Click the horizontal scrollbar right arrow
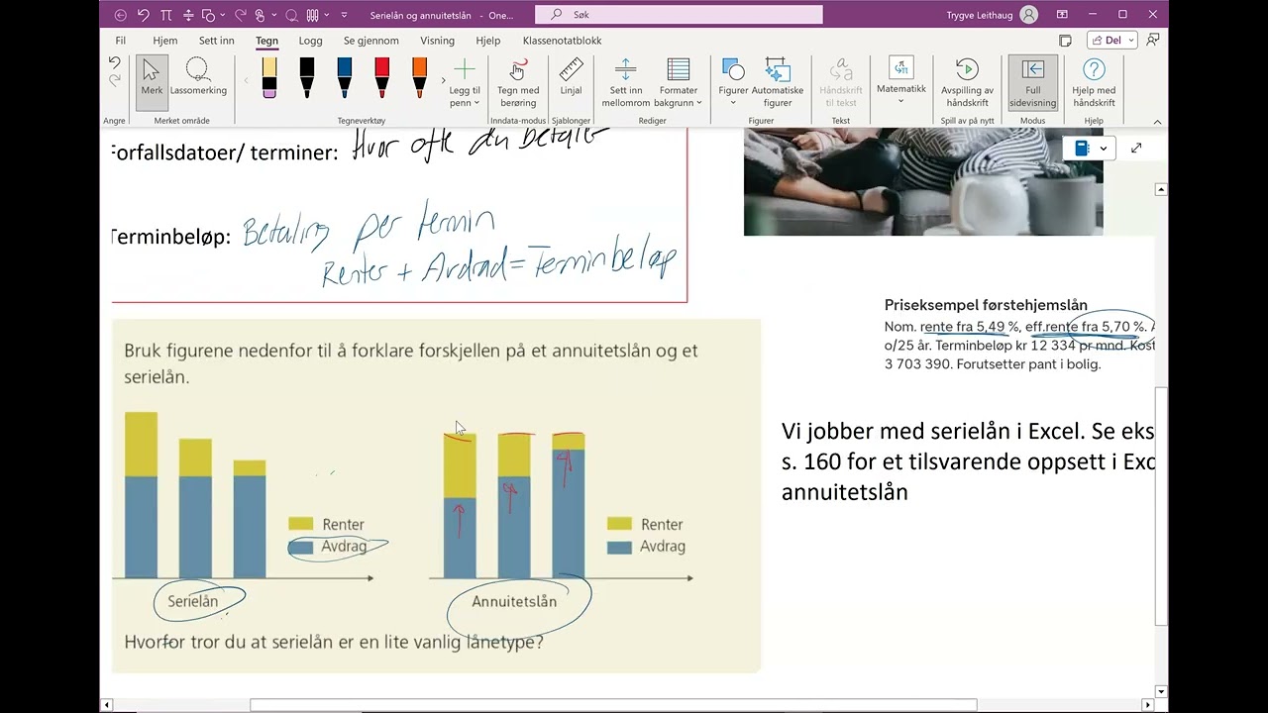 pos(1148,705)
